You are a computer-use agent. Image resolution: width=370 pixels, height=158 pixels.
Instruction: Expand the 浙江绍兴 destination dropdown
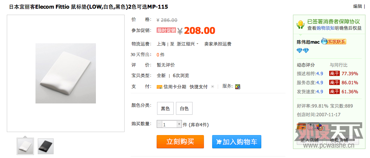click(188, 44)
